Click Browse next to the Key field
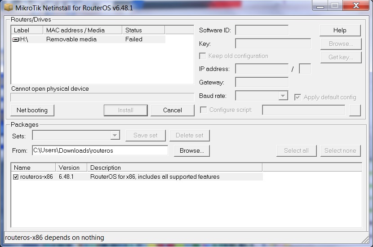 (341, 44)
